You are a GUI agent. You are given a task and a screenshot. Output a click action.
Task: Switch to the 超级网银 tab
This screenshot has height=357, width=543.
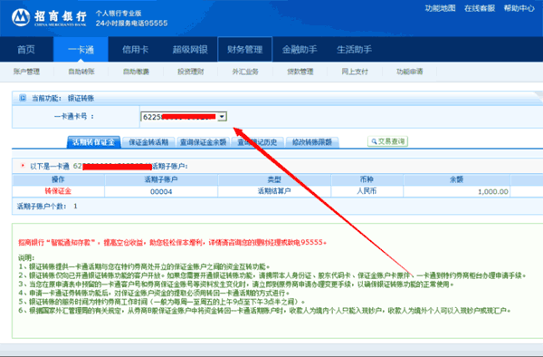(x=190, y=50)
